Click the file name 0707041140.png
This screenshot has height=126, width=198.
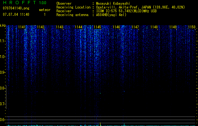pos(16,9)
